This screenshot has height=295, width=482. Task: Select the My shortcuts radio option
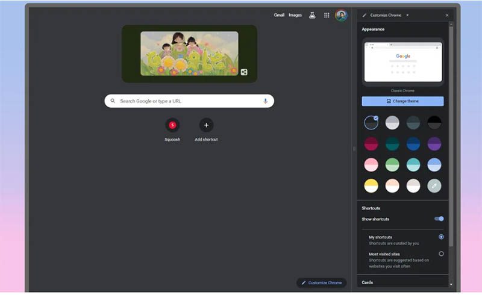(x=441, y=237)
